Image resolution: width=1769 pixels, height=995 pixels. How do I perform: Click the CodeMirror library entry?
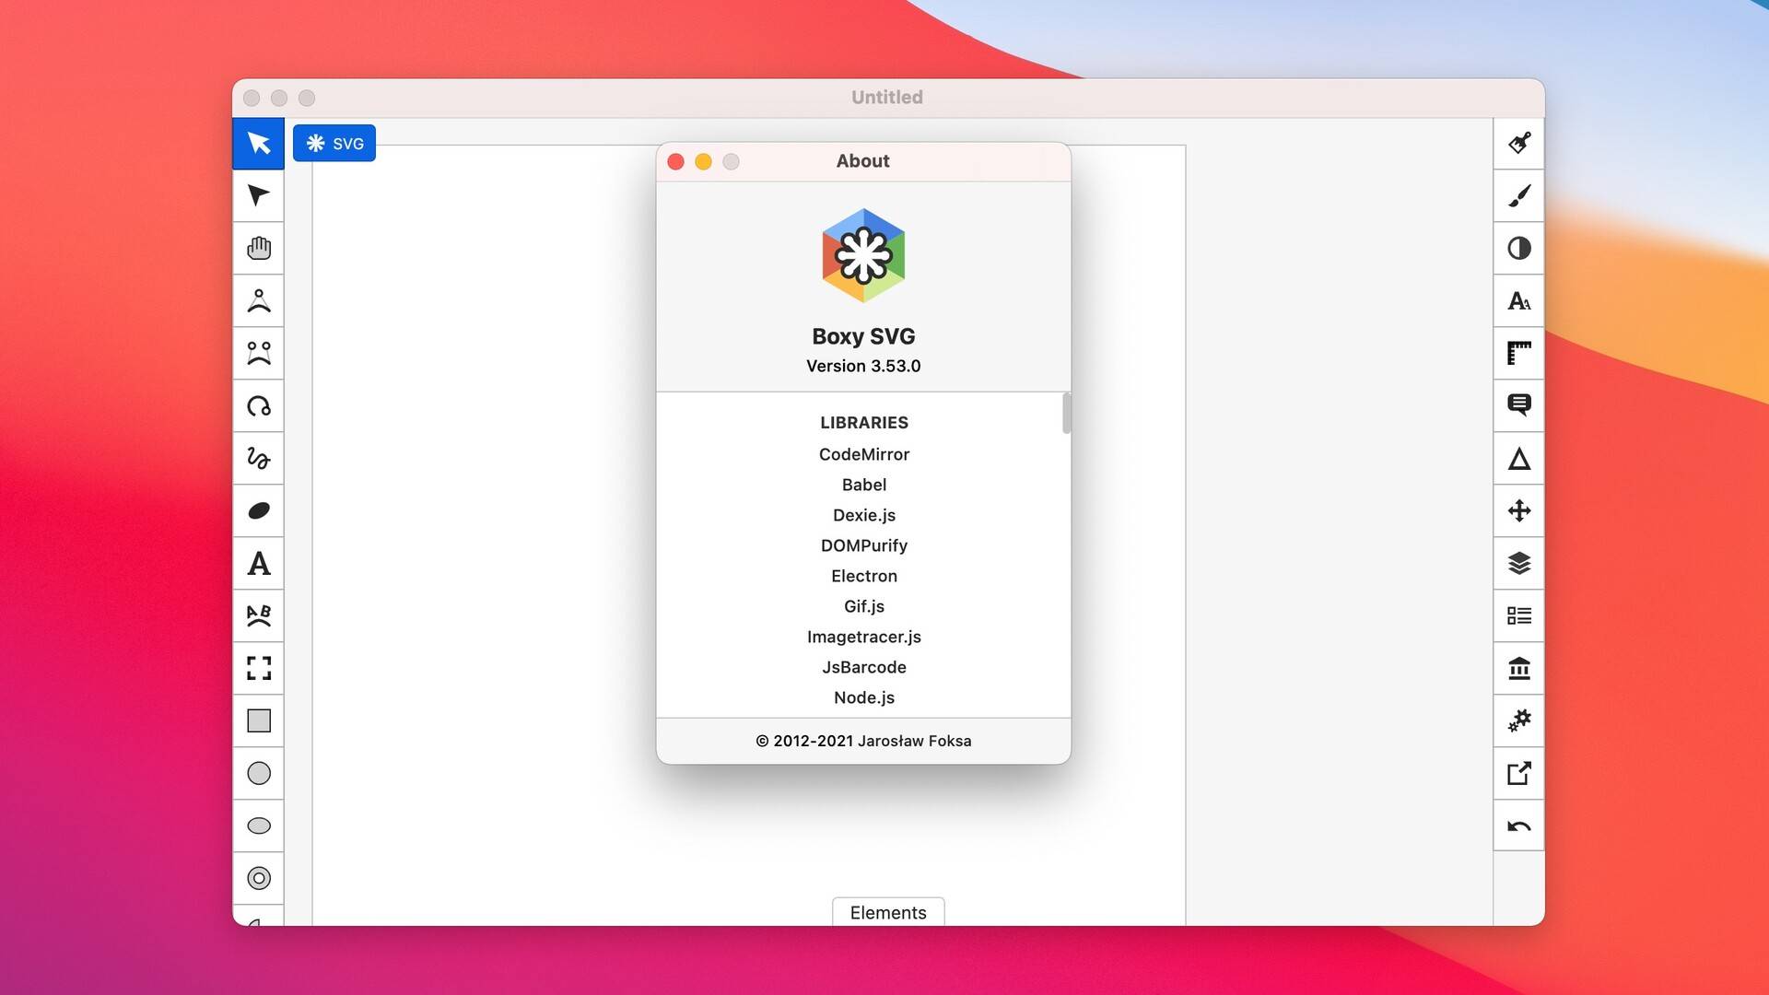[x=863, y=454]
